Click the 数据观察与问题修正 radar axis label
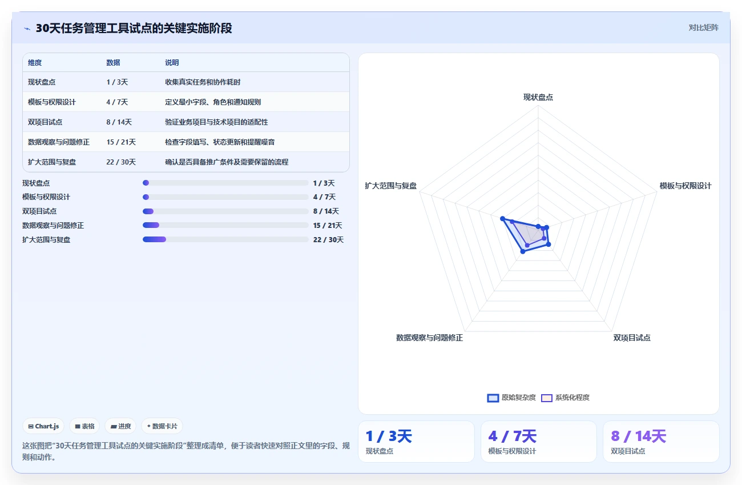 point(430,338)
